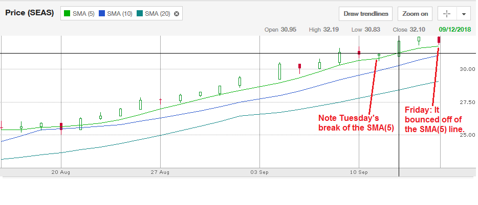478x205 pixels.
Task: Click the Draw trendlines button
Action: 366,14
